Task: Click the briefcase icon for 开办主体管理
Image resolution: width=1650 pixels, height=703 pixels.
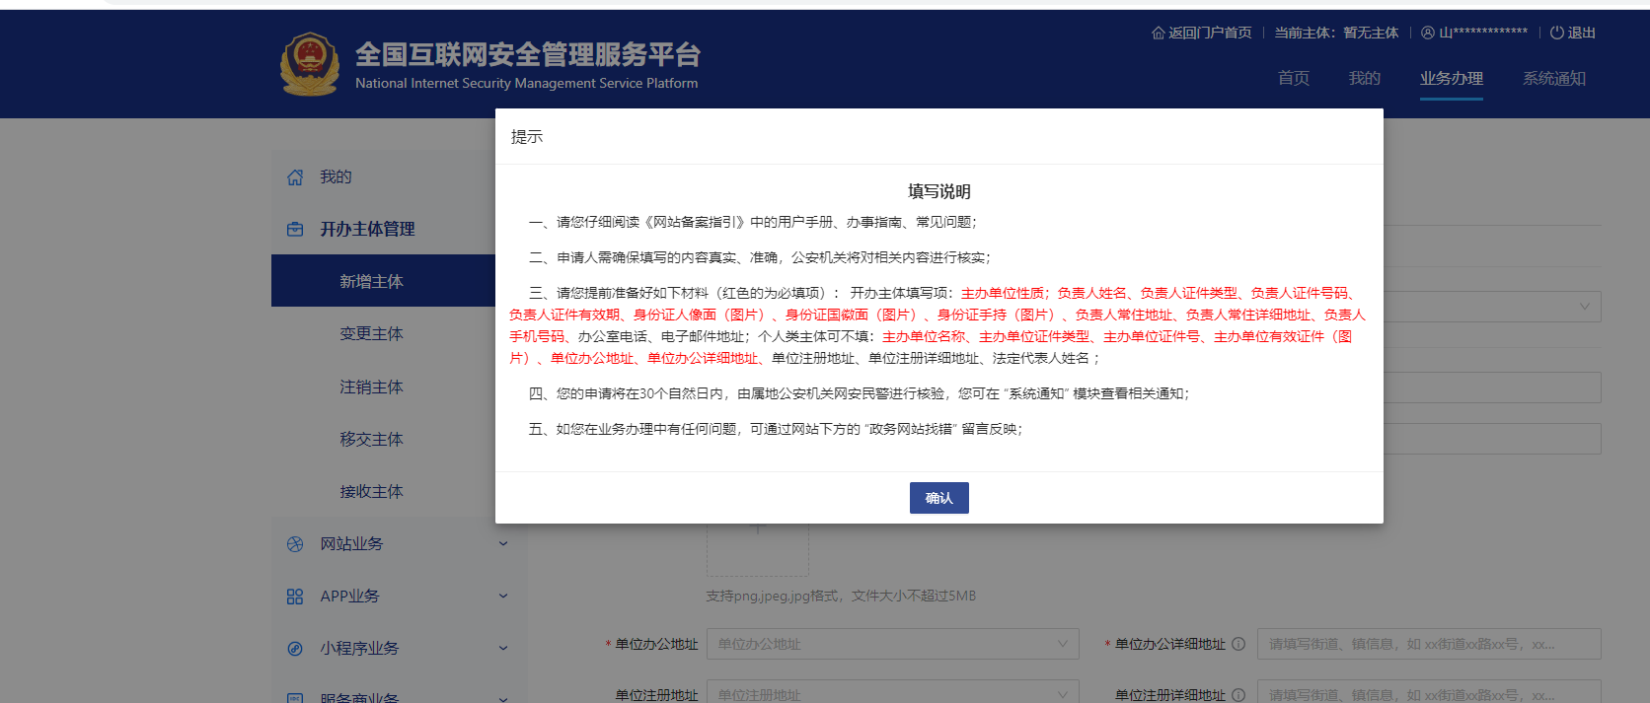Action: click(295, 229)
